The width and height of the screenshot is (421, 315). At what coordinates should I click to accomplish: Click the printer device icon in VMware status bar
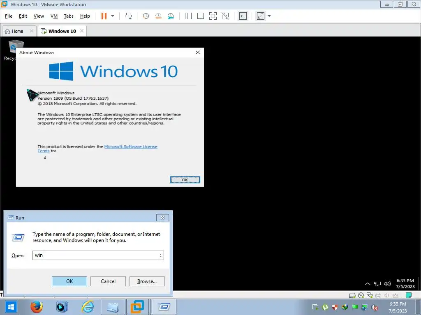pos(378,295)
